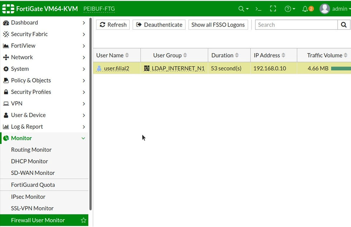The height and width of the screenshot is (227, 351).
Task: Click the Deauthenticate button
Action: (159, 25)
